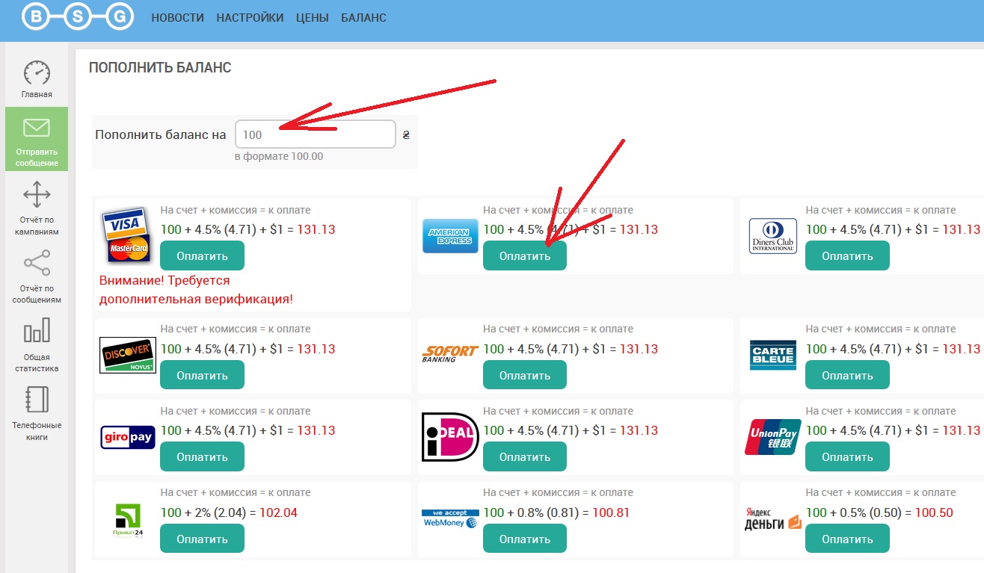Pay with Discover Оплатить button
Image resolution: width=984 pixels, height=573 pixels.
[202, 375]
